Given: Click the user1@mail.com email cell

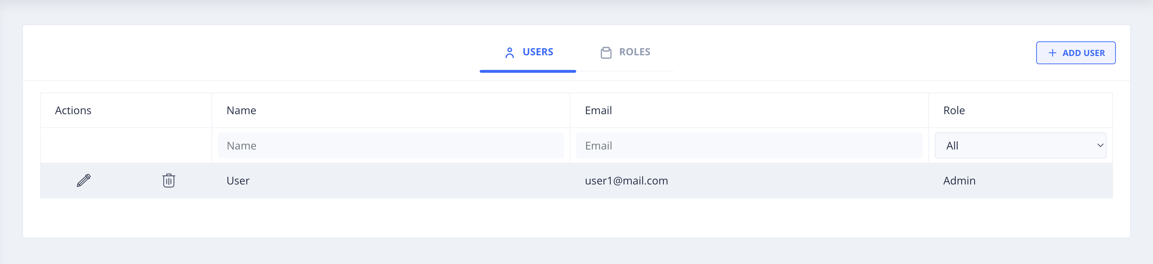Looking at the screenshot, I should (x=626, y=181).
